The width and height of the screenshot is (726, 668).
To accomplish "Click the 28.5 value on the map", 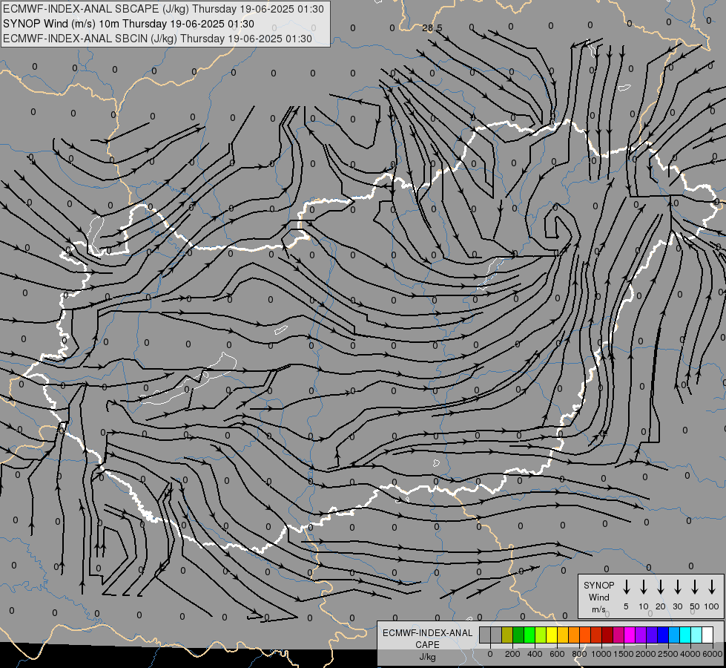I will (432, 28).
